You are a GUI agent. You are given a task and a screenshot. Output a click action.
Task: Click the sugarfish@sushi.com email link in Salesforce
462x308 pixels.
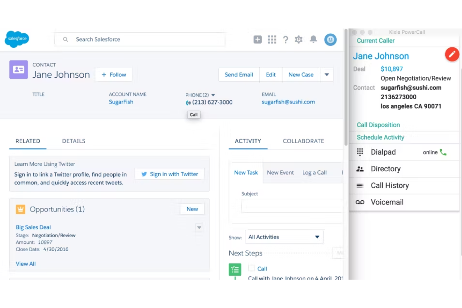tap(288, 102)
